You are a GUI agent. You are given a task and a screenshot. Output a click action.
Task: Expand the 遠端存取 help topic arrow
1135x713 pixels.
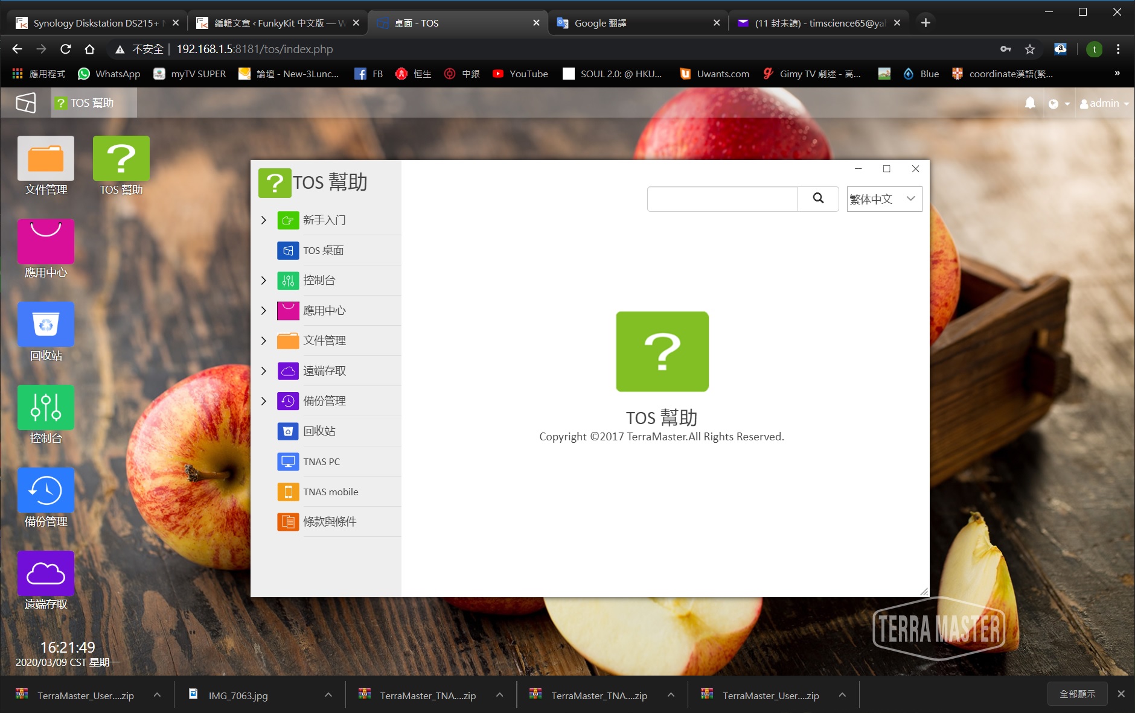pos(264,371)
